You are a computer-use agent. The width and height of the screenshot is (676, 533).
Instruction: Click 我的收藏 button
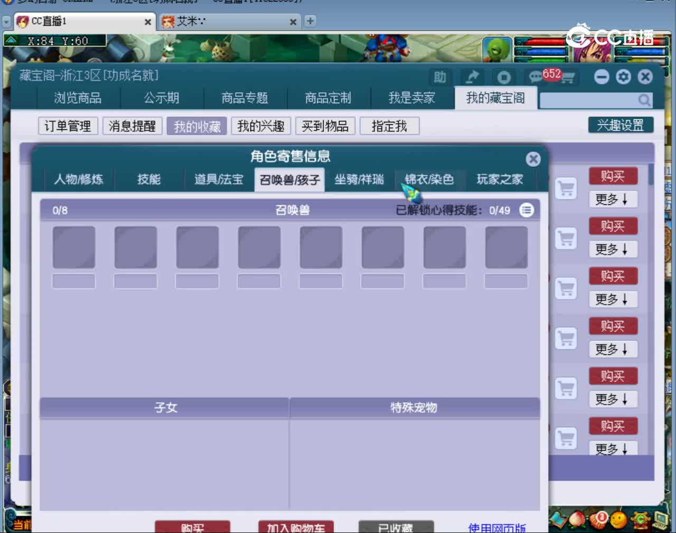[197, 126]
